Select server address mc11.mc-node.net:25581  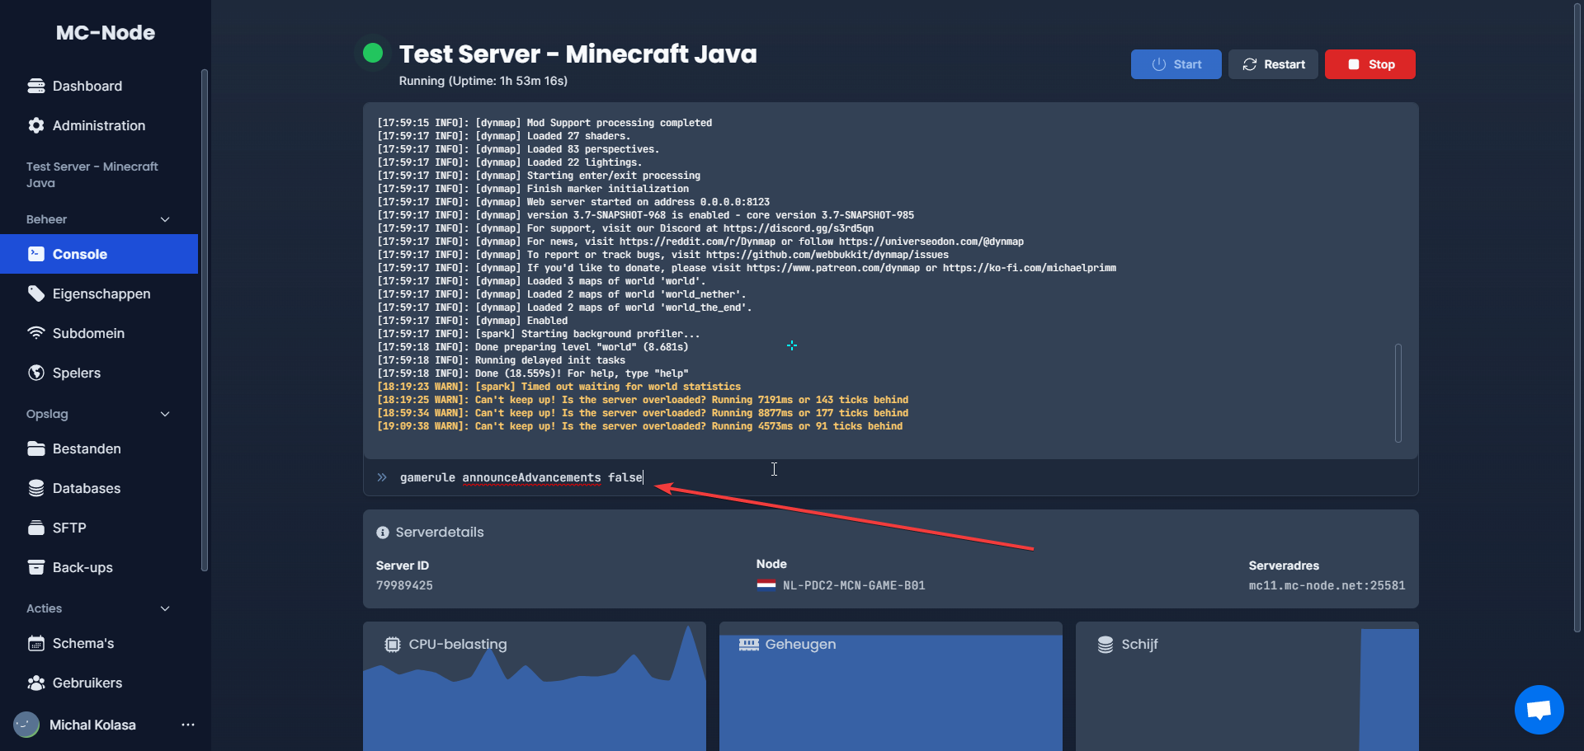pos(1327,585)
